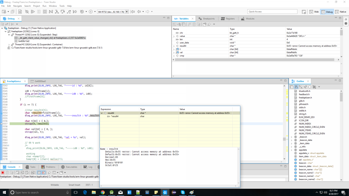This screenshot has height=196, width=349.
Task: Toggle Pin Console button
Action: [49, 172]
